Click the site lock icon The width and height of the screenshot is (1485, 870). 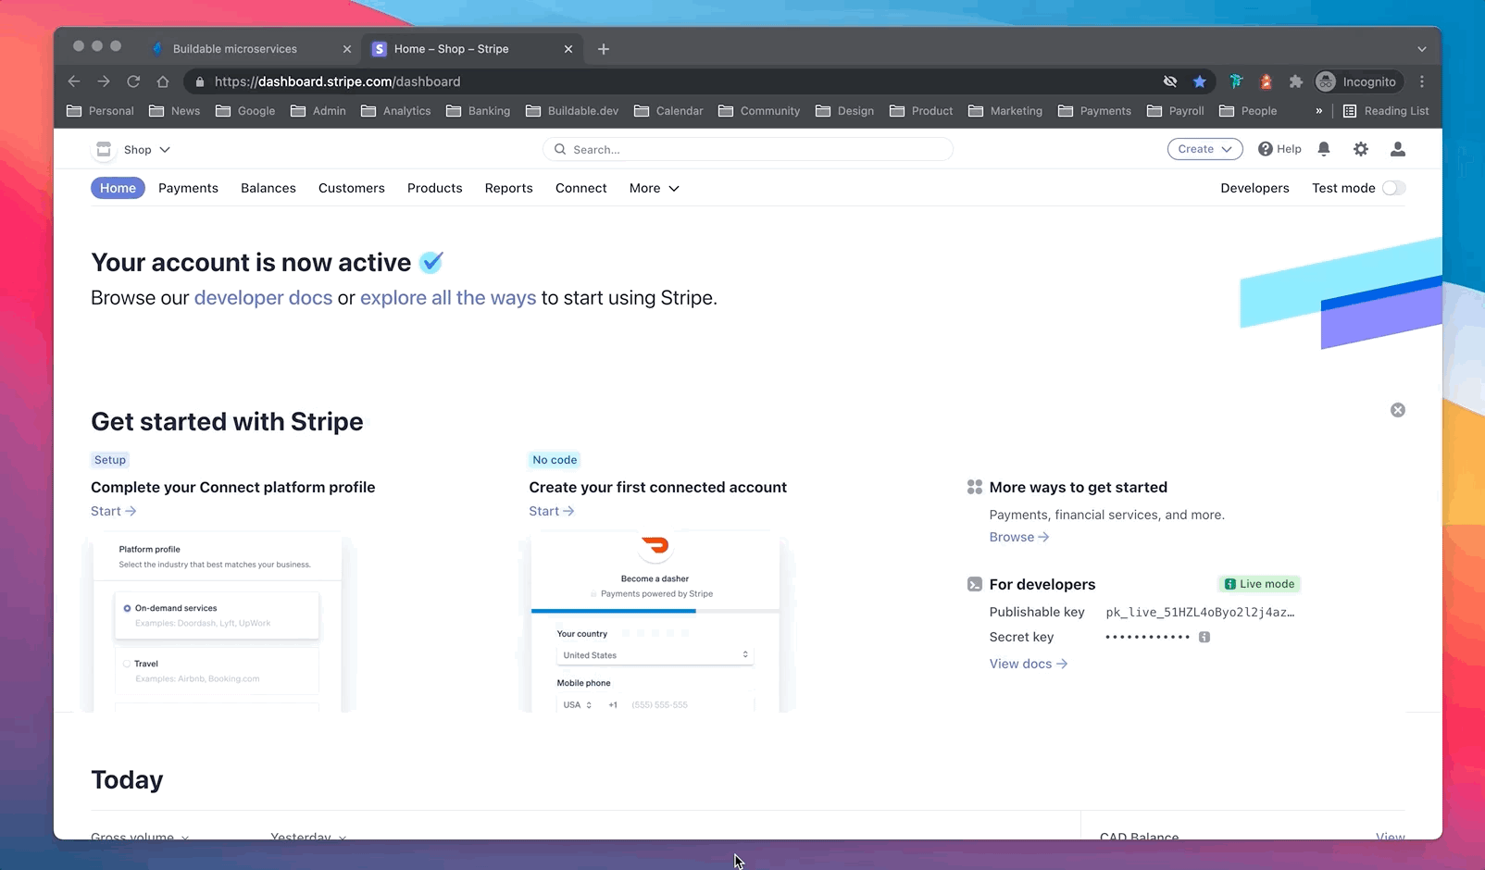[200, 81]
